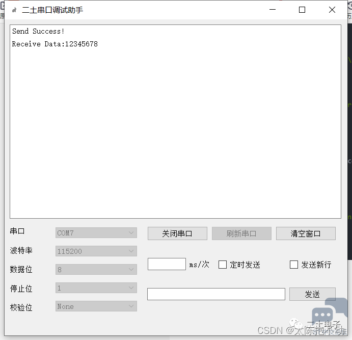Click the ms/次 unit label
352x340 pixels.
coord(199,265)
